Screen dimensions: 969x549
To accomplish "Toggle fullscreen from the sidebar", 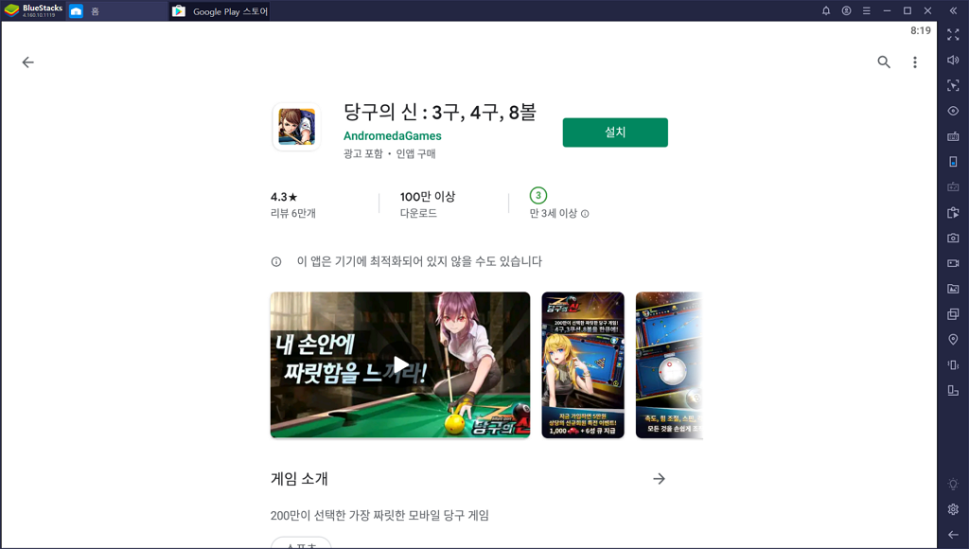I will pos(953,35).
